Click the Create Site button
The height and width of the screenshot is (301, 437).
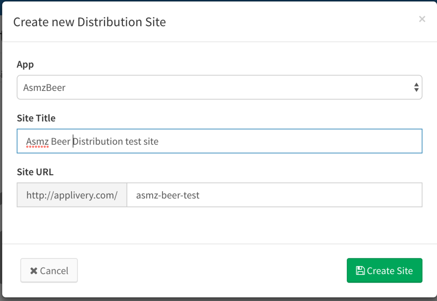385,270
